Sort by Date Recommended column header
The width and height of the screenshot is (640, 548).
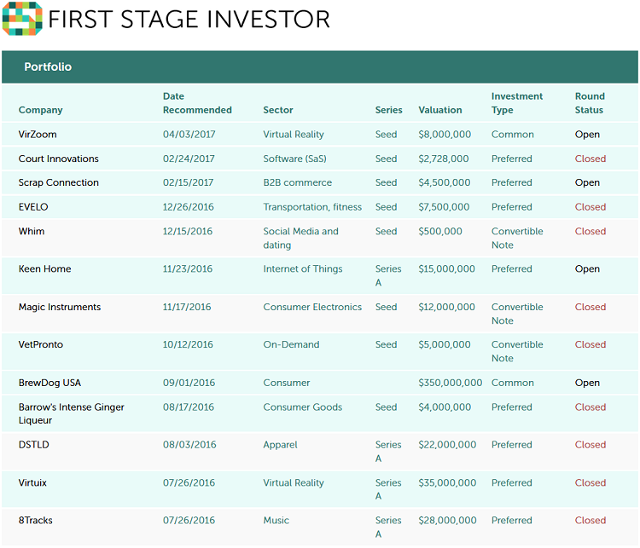pos(197,103)
